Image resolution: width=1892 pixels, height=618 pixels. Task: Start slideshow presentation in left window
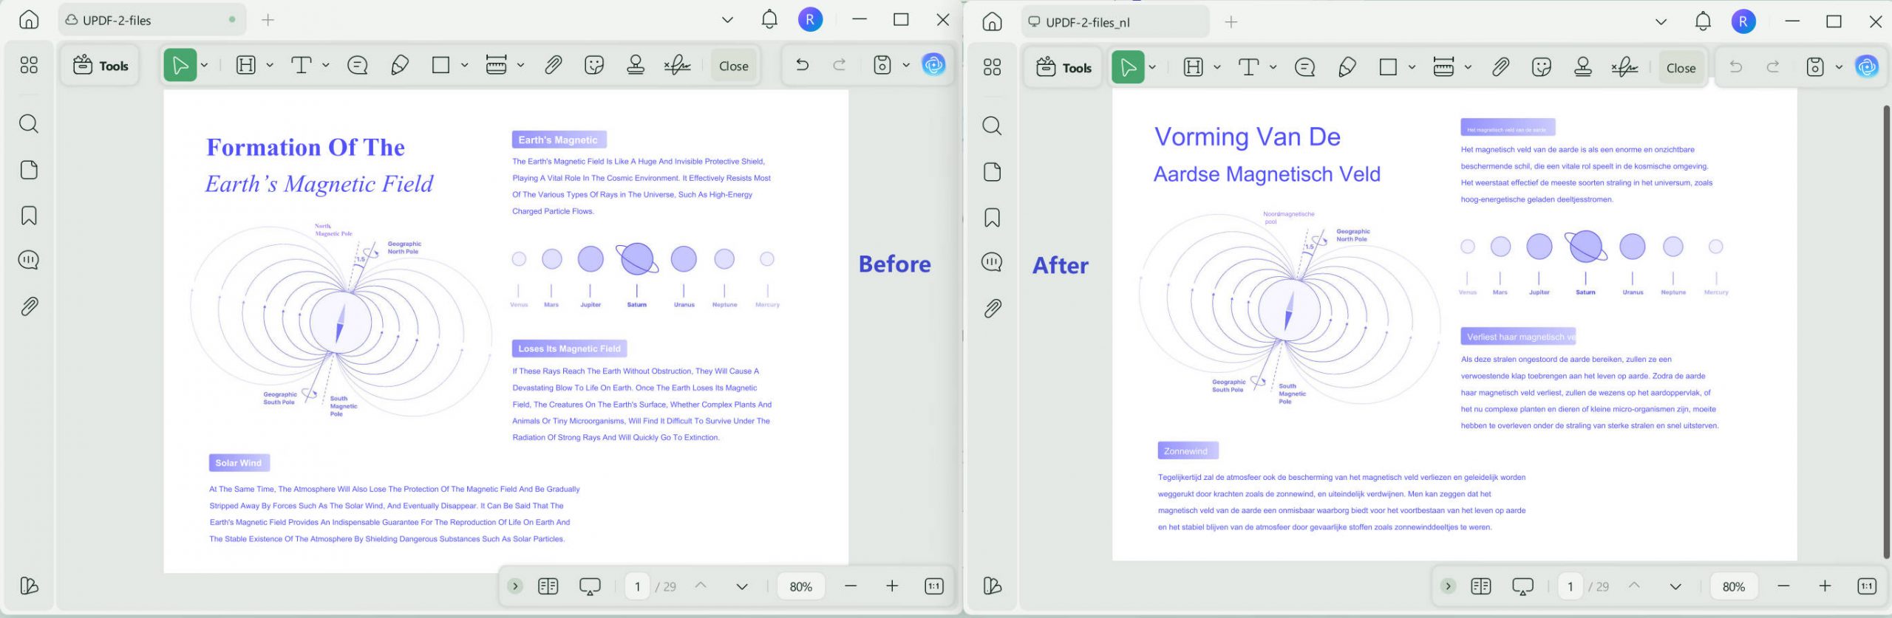tap(590, 586)
